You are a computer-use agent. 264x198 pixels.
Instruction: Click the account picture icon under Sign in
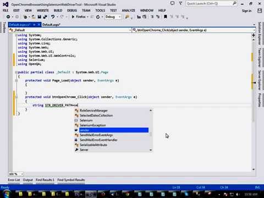[260, 10]
